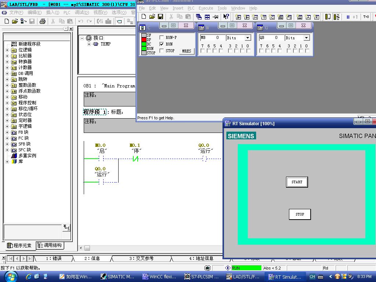Open file using LAD editor folder icon
This screenshot has width=376, height=282.
pos(15,21)
